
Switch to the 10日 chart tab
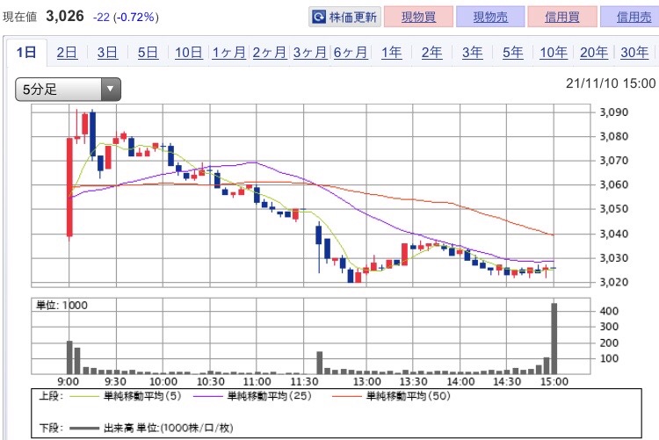click(x=188, y=53)
